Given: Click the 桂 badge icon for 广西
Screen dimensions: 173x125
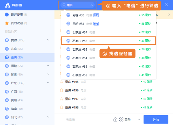Looking at the screenshot, I should point(7,91).
